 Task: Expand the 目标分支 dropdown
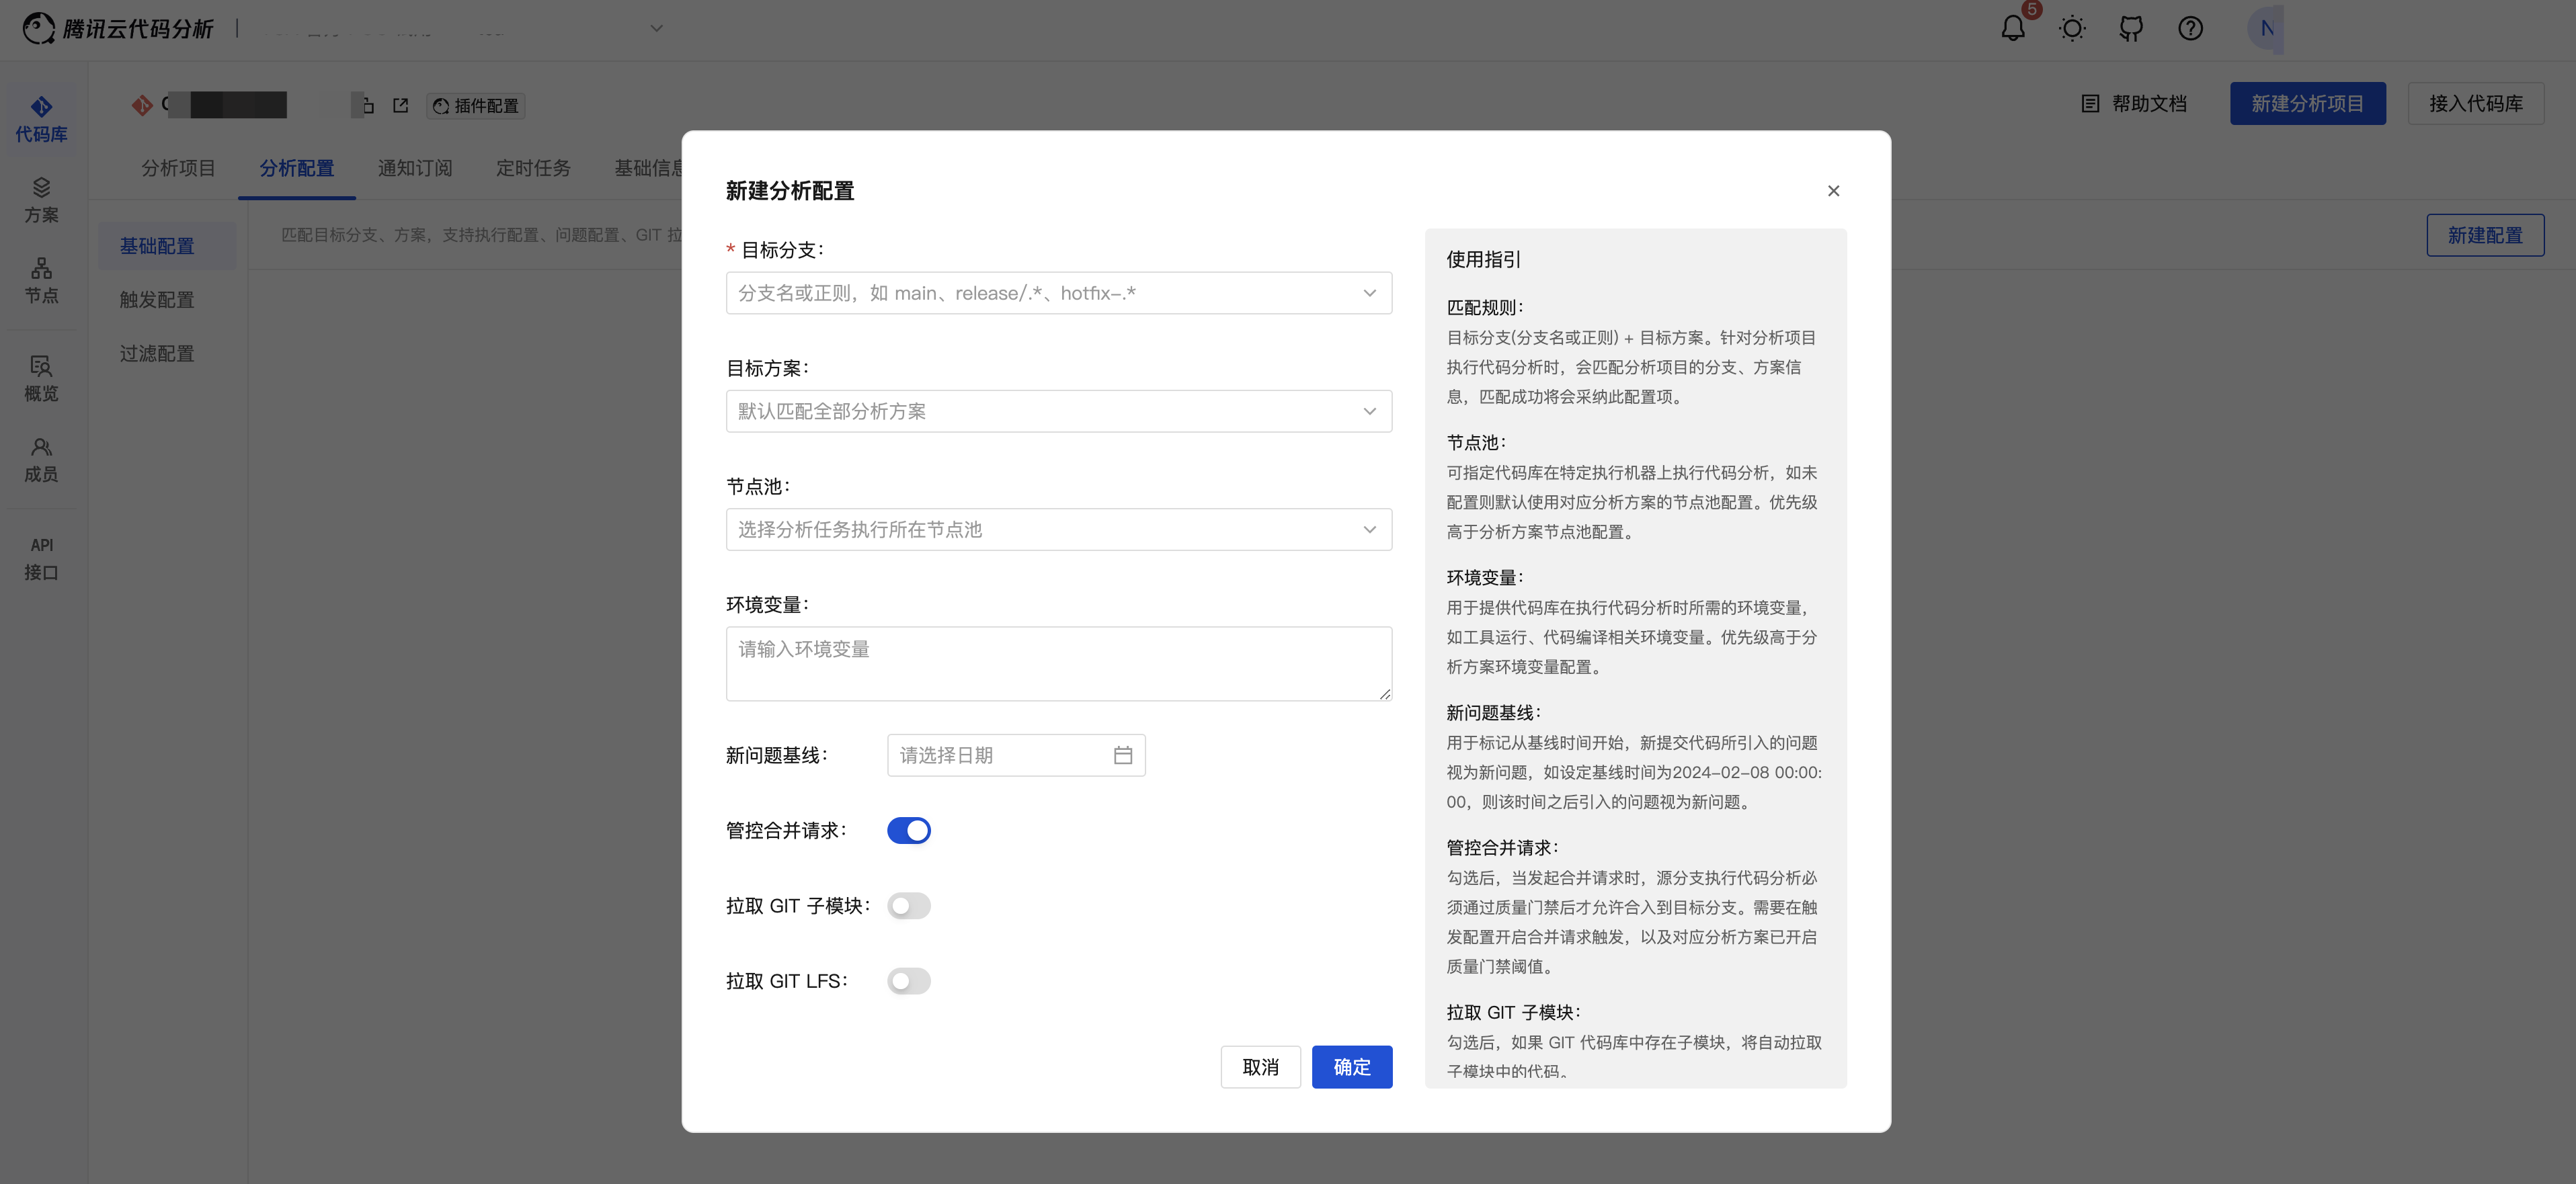click(1059, 293)
